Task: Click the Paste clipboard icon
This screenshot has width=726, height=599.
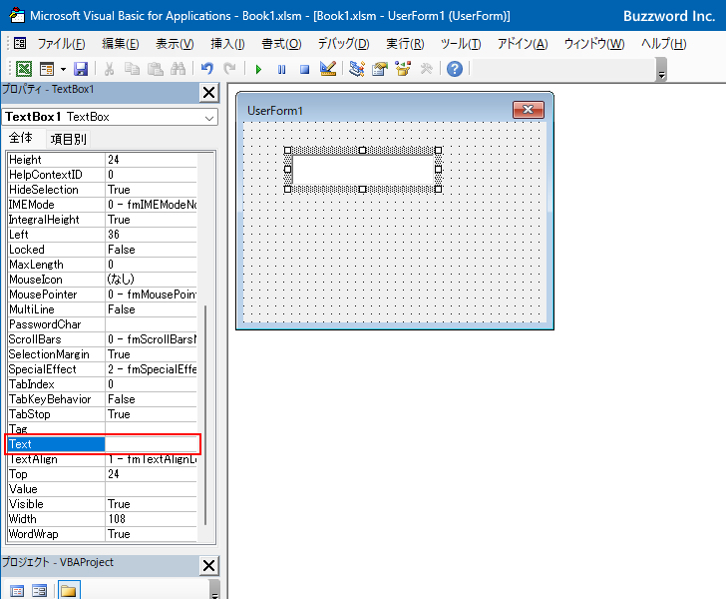Action: 156,69
